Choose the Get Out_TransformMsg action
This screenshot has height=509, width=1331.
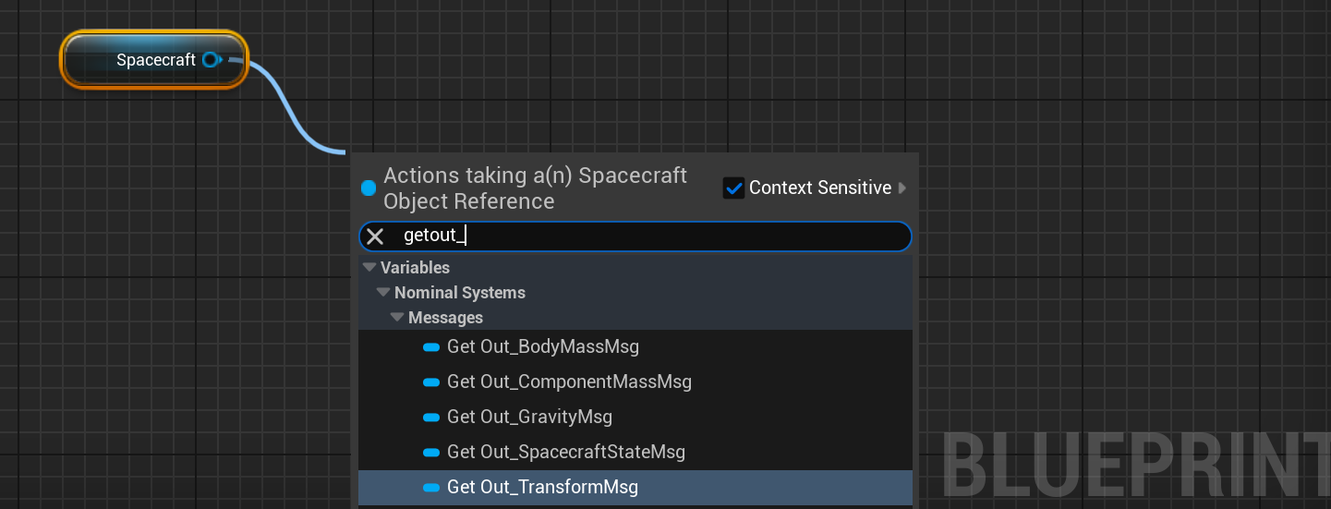543,488
